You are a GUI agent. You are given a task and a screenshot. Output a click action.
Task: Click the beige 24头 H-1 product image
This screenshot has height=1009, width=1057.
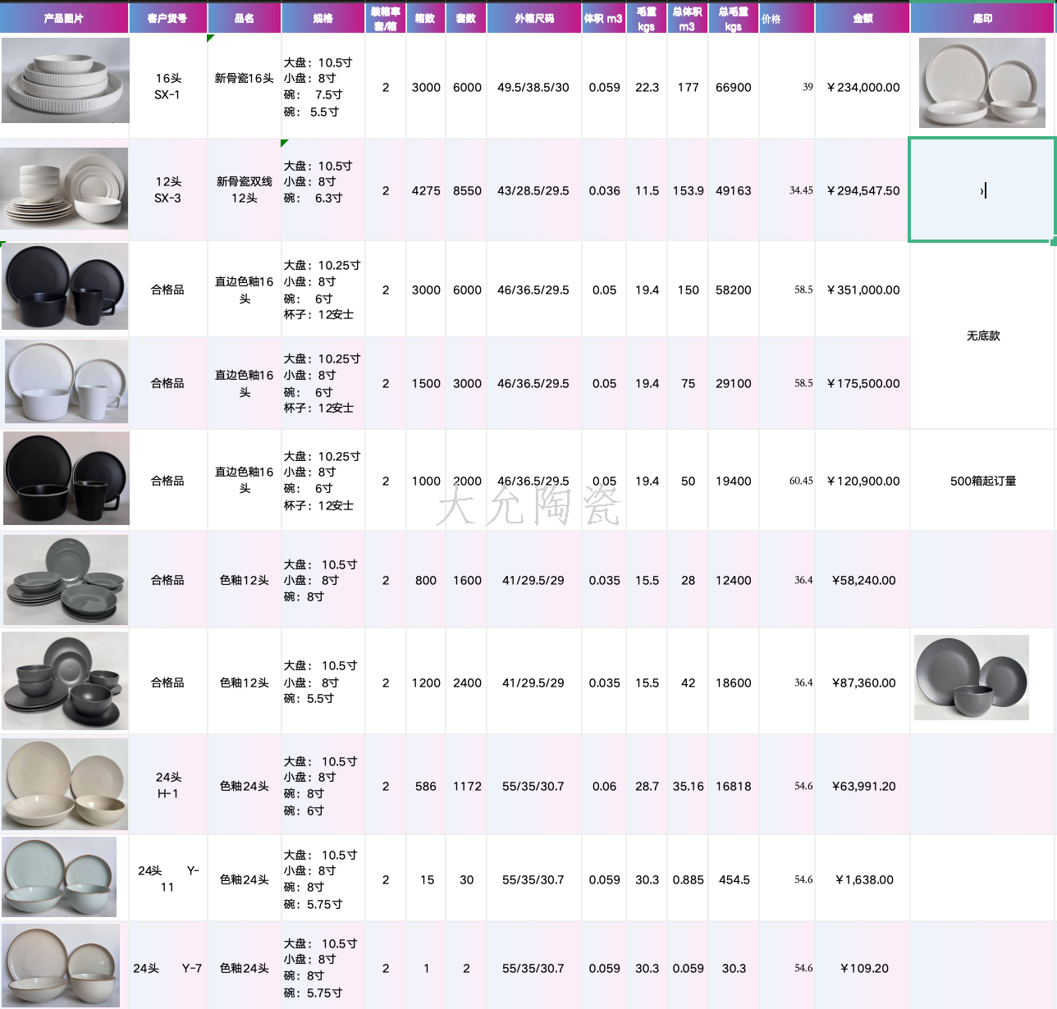65,783
